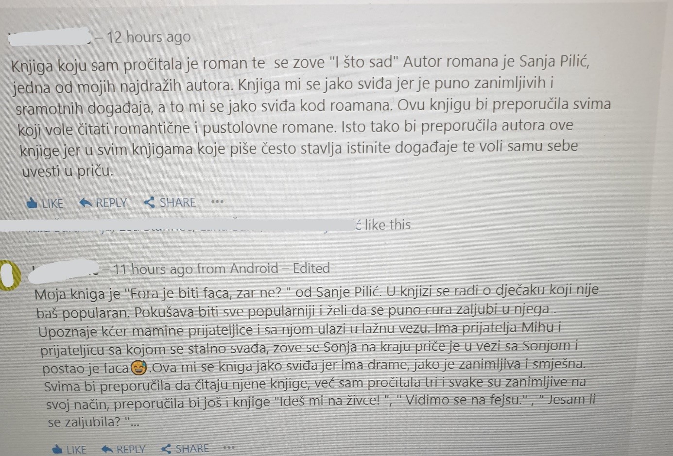
Task: Click the share icon under the first comment
Action: click(150, 203)
